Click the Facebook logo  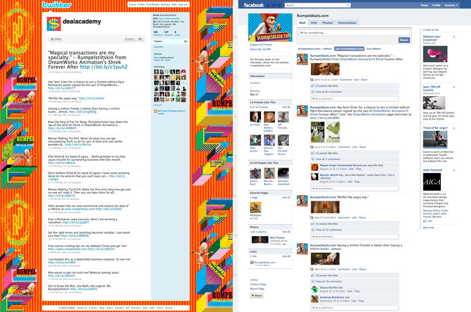tap(254, 5)
